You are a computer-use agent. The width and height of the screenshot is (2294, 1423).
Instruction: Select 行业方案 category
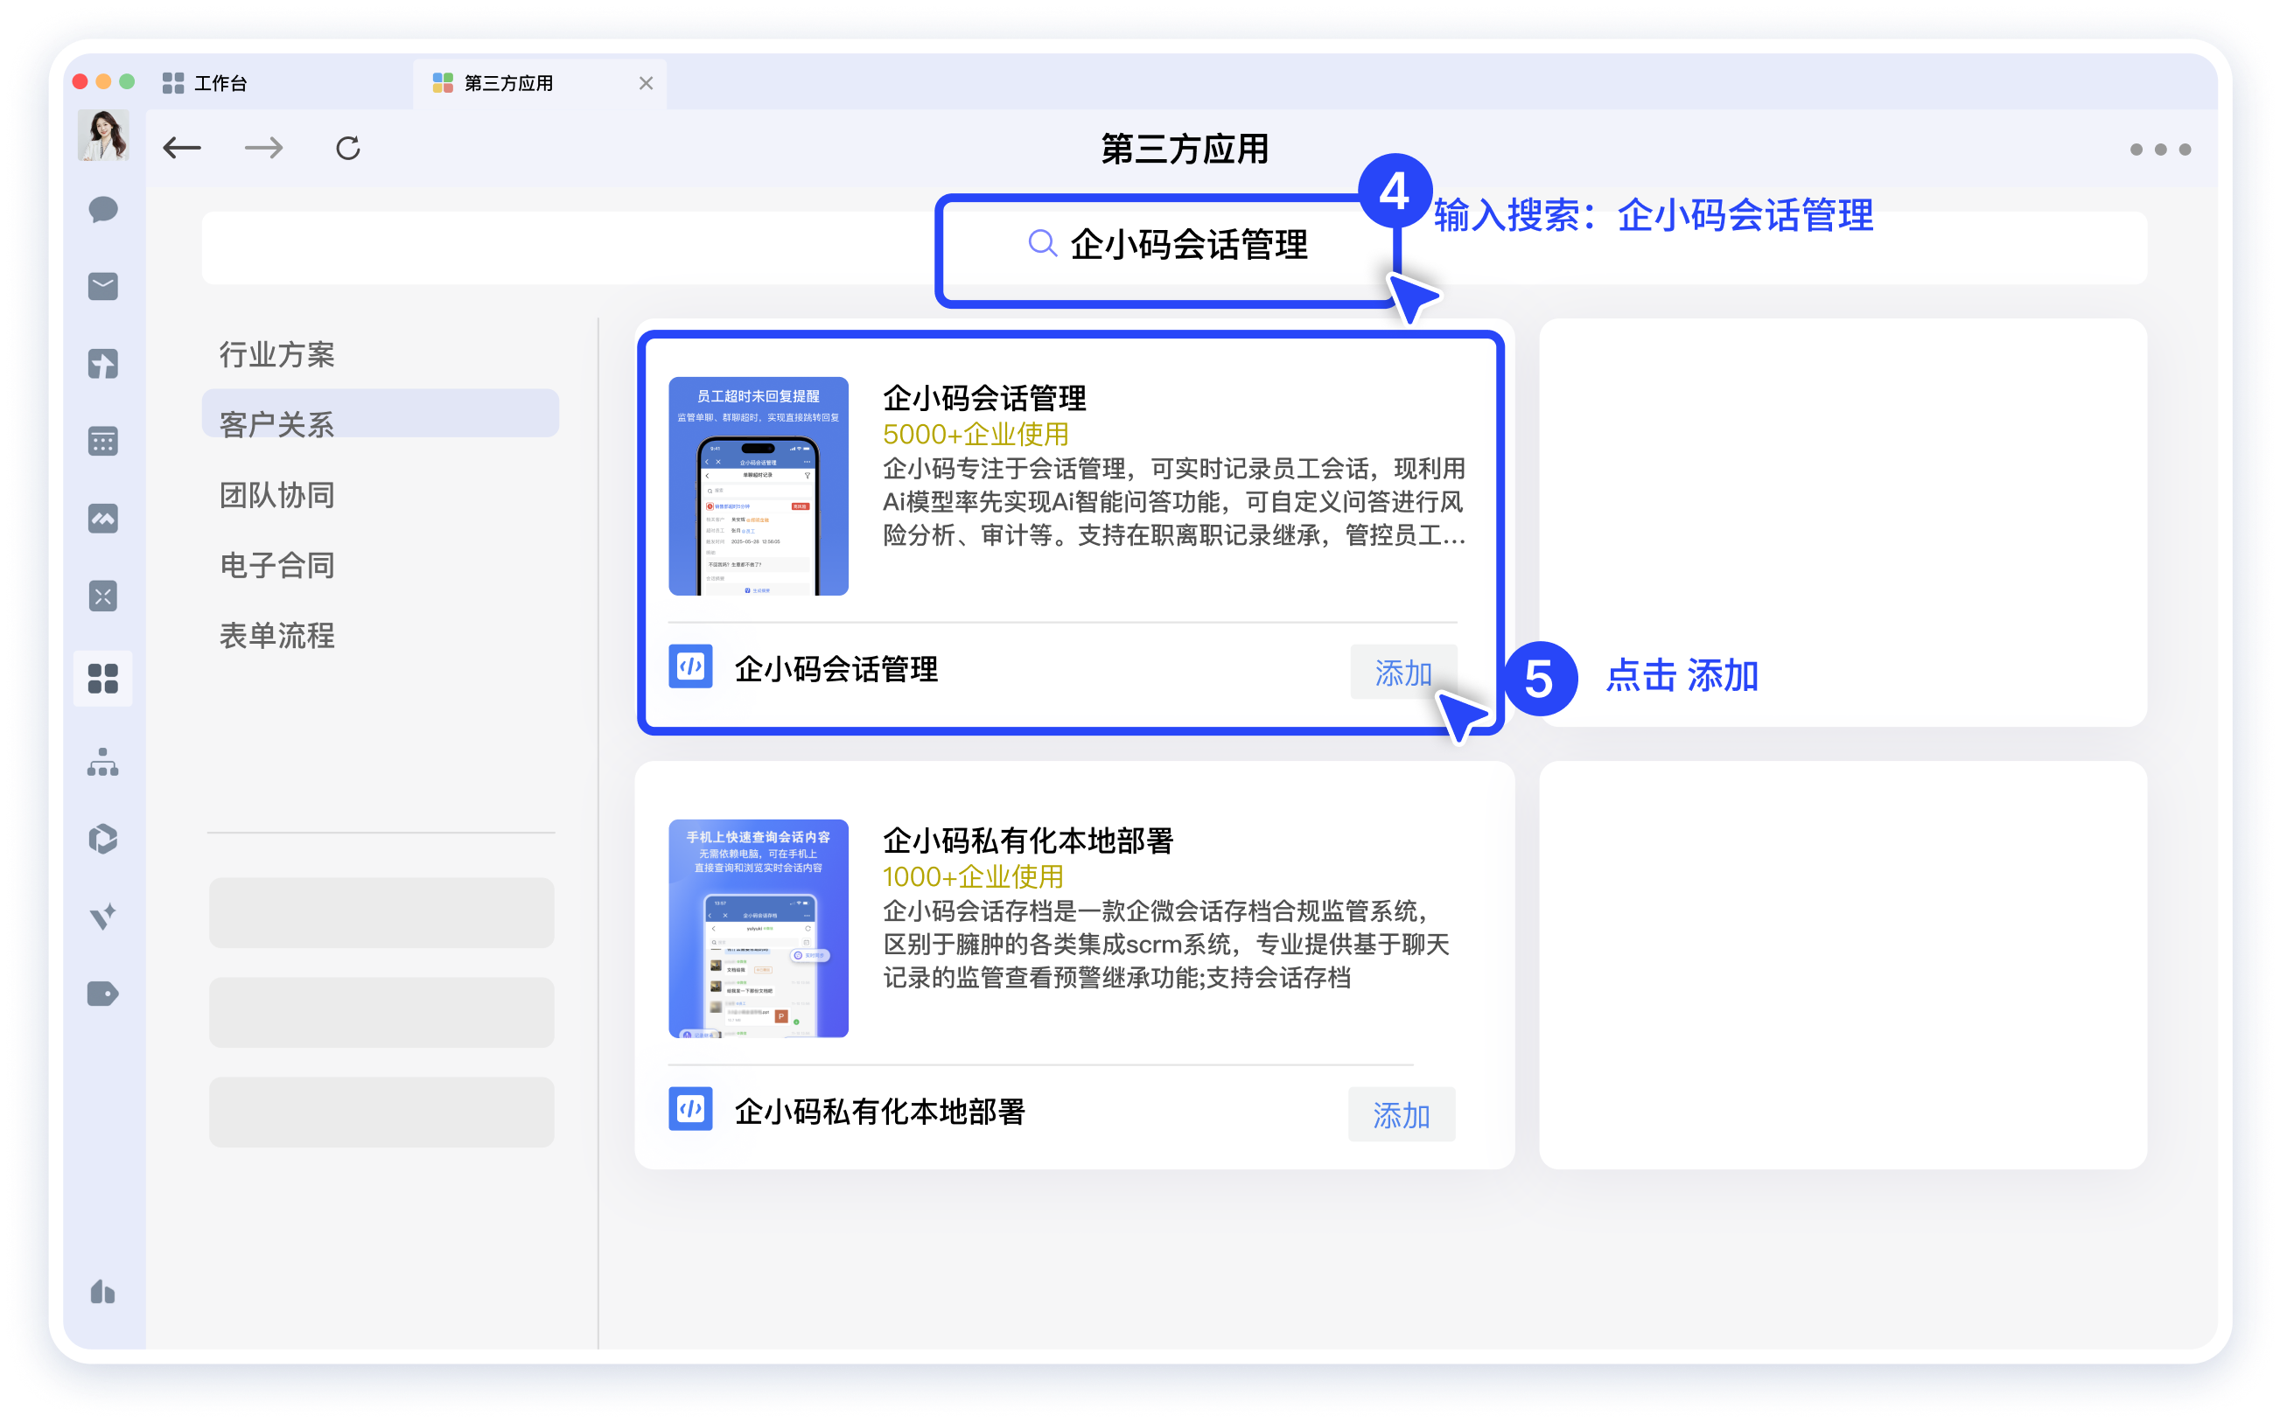tap(277, 354)
